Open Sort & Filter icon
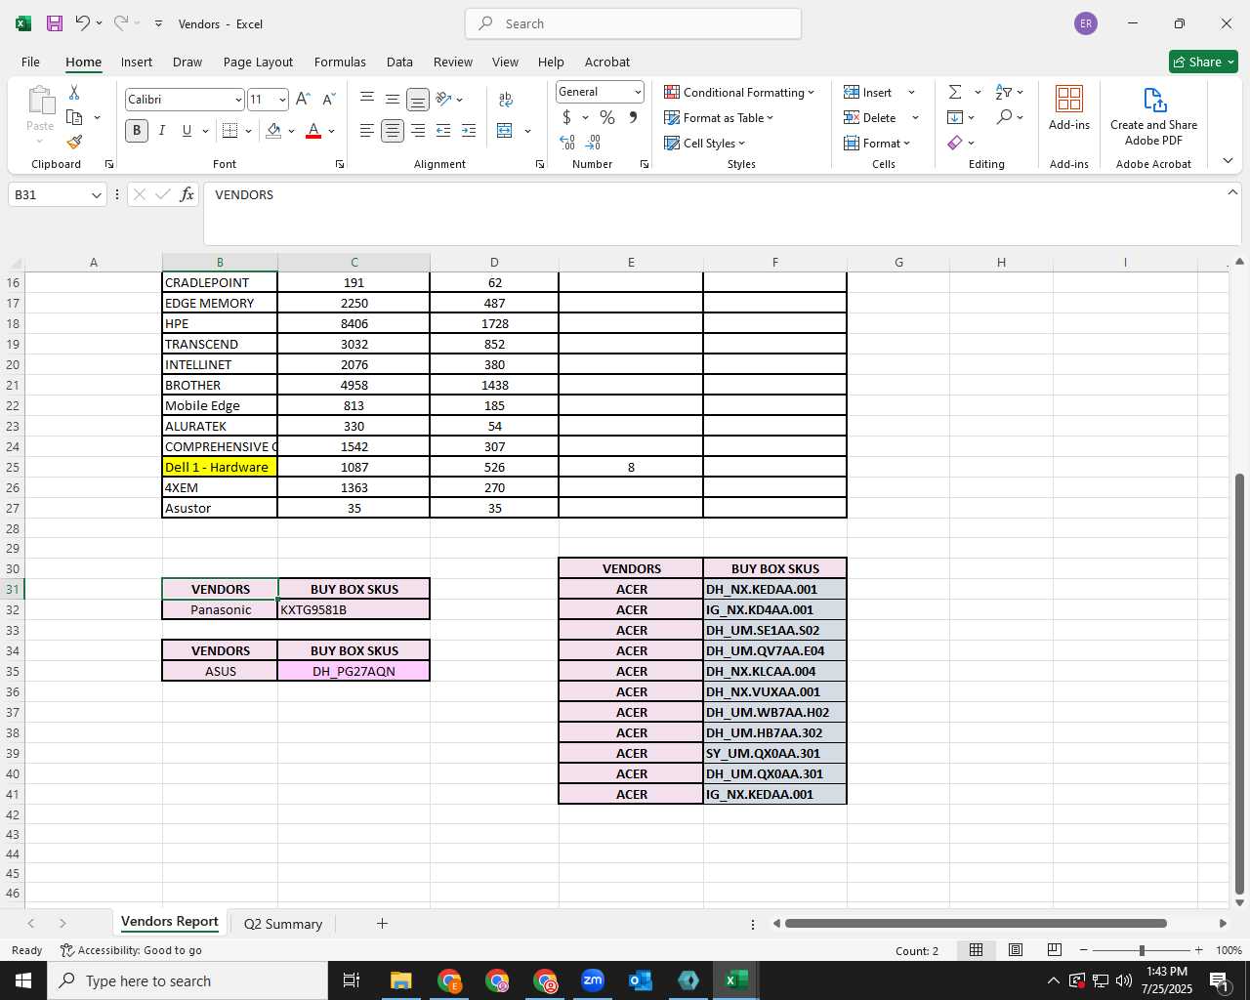Viewport: 1250px width, 1000px height. click(x=1004, y=92)
